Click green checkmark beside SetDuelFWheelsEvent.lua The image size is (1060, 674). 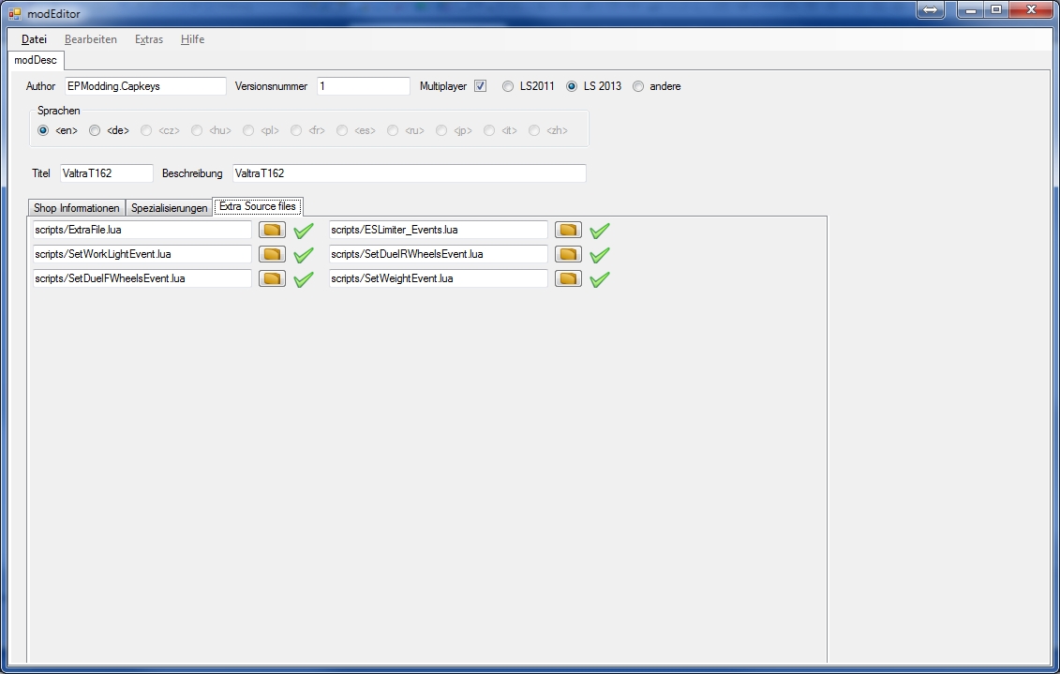[x=304, y=279]
